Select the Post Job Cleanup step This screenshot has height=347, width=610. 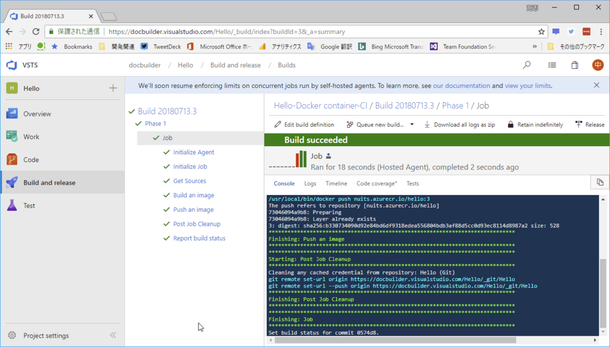tap(197, 224)
